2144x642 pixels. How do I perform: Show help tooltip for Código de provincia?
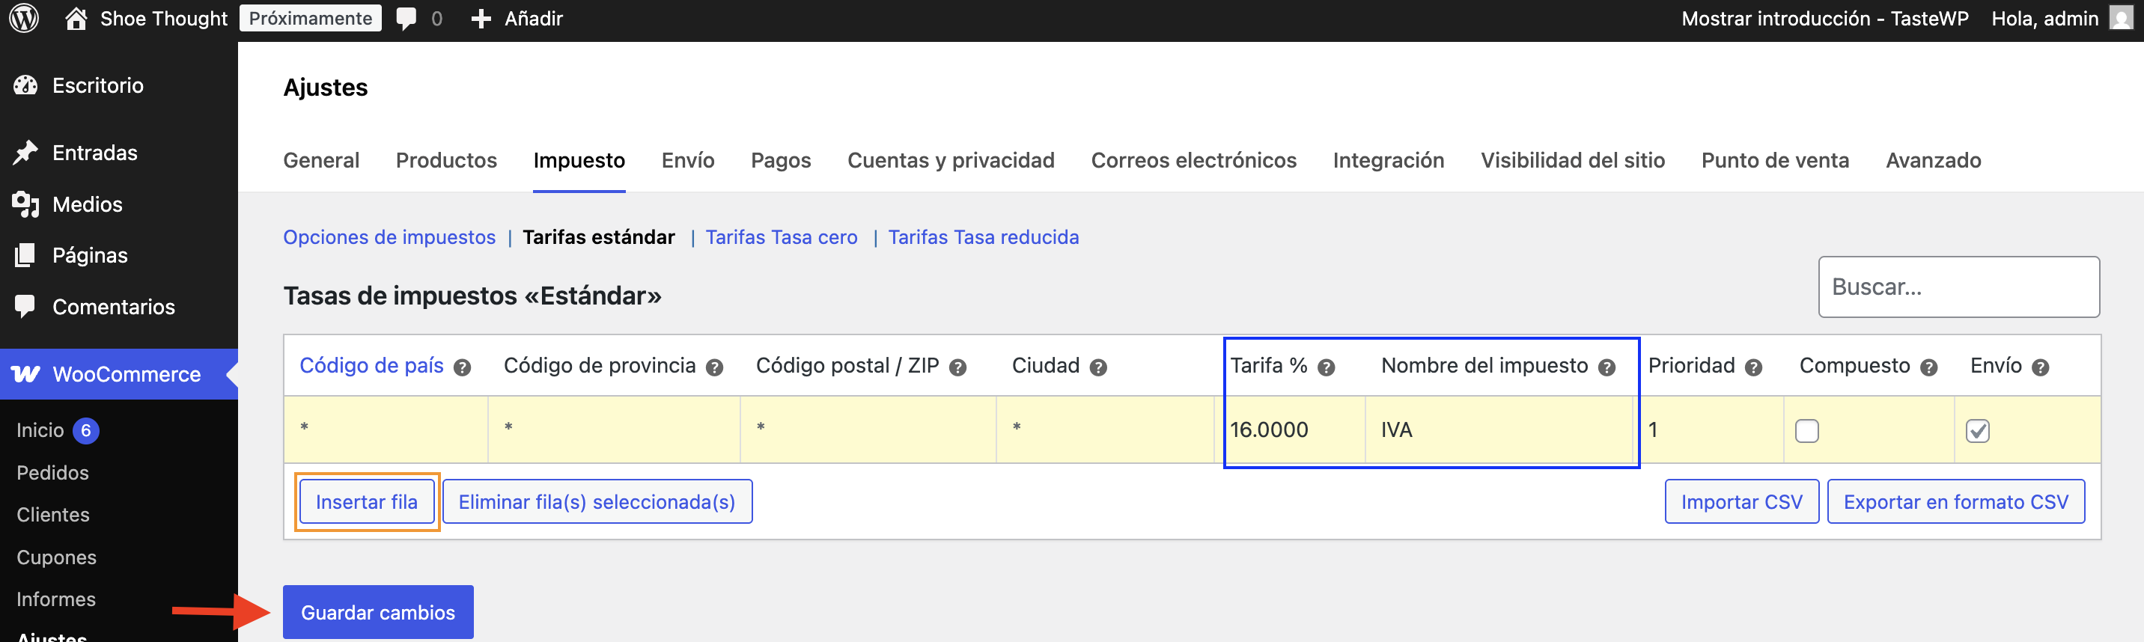714,367
